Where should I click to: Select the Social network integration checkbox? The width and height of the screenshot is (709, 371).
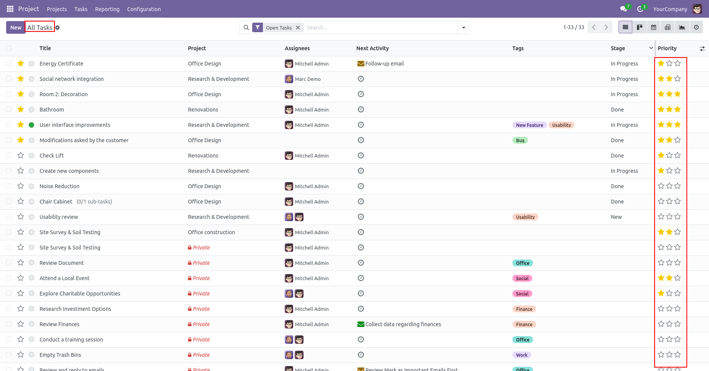click(9, 79)
